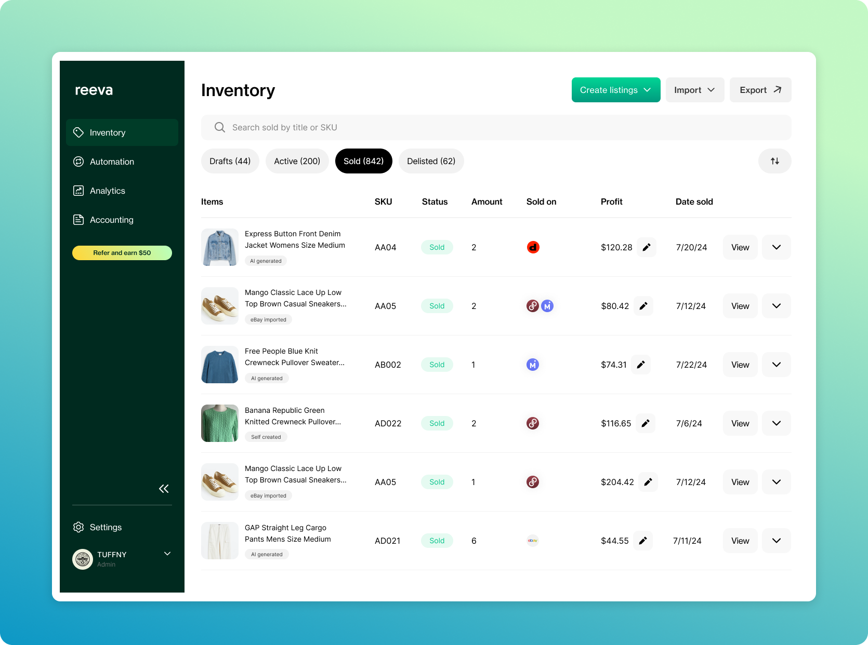This screenshot has width=868, height=645.
Task: Switch to the Drafts (44) tab
Action: (230, 161)
